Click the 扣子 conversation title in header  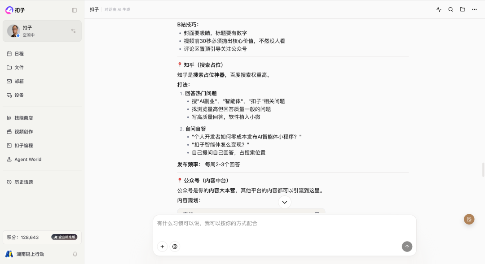94,9
